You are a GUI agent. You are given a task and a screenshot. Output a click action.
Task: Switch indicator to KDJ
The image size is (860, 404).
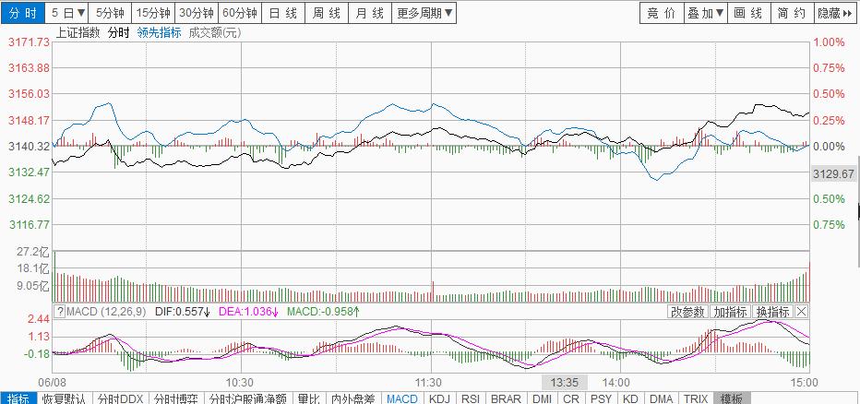point(440,398)
